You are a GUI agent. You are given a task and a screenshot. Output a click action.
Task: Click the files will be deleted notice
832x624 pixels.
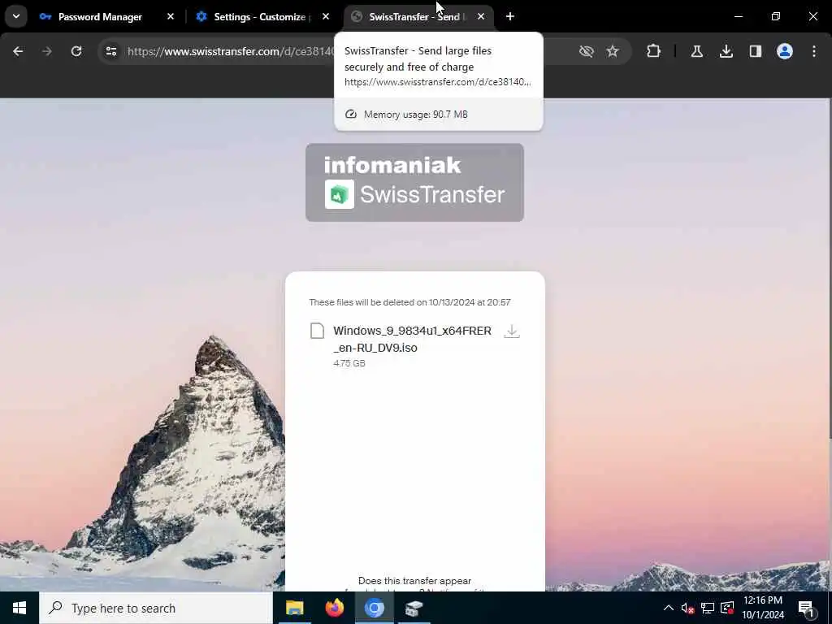click(409, 302)
